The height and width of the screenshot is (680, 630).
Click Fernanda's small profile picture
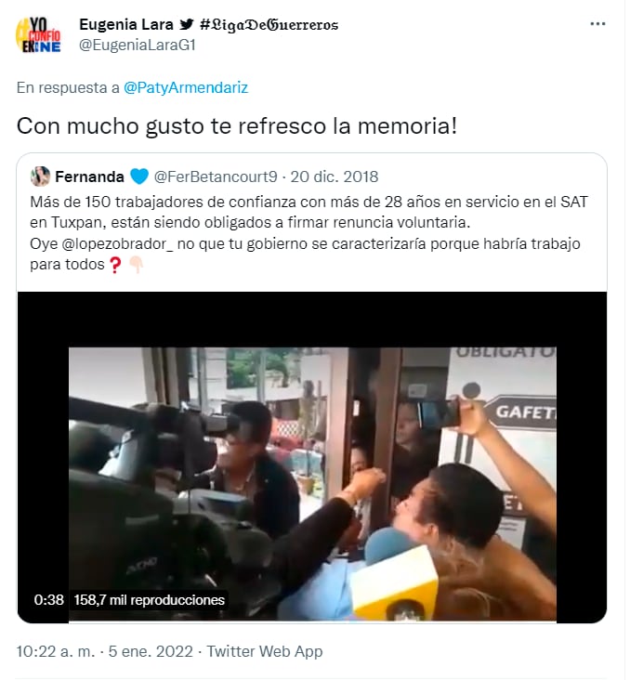point(40,177)
